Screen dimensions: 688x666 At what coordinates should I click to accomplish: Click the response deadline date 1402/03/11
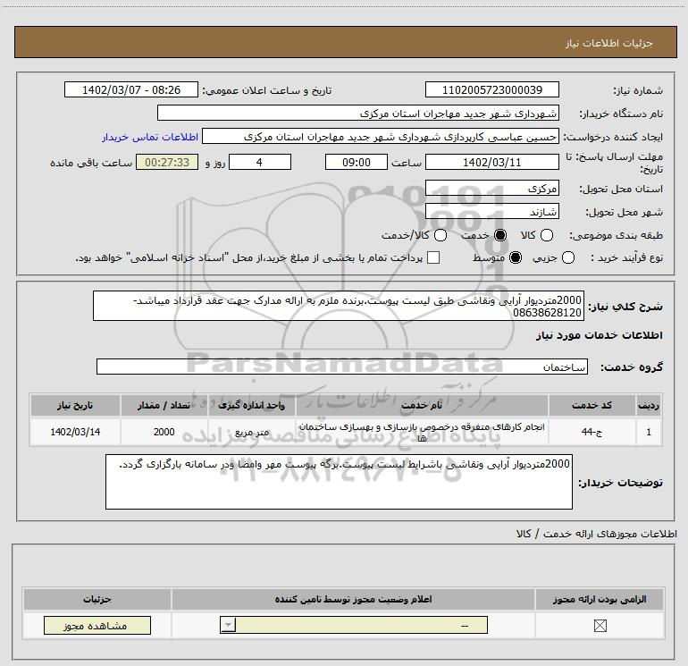pyautogui.click(x=491, y=162)
